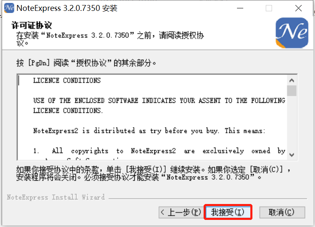The height and width of the screenshot is (227, 315).
Task: Click the large blue Ne logo in the header
Action: 292,33
